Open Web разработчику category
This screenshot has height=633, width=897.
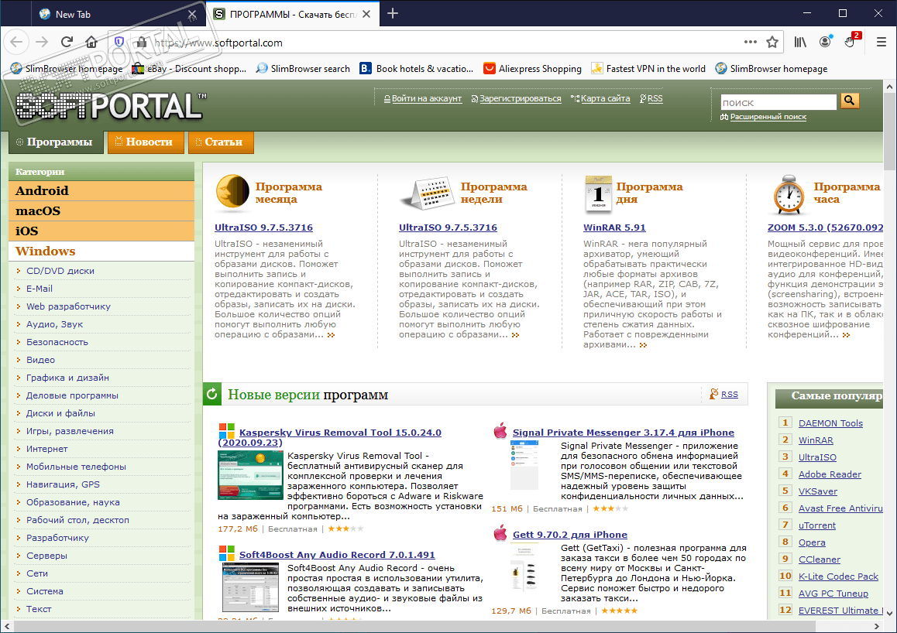click(69, 306)
